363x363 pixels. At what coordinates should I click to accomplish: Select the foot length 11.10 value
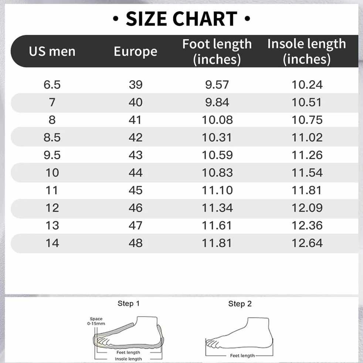click(217, 190)
